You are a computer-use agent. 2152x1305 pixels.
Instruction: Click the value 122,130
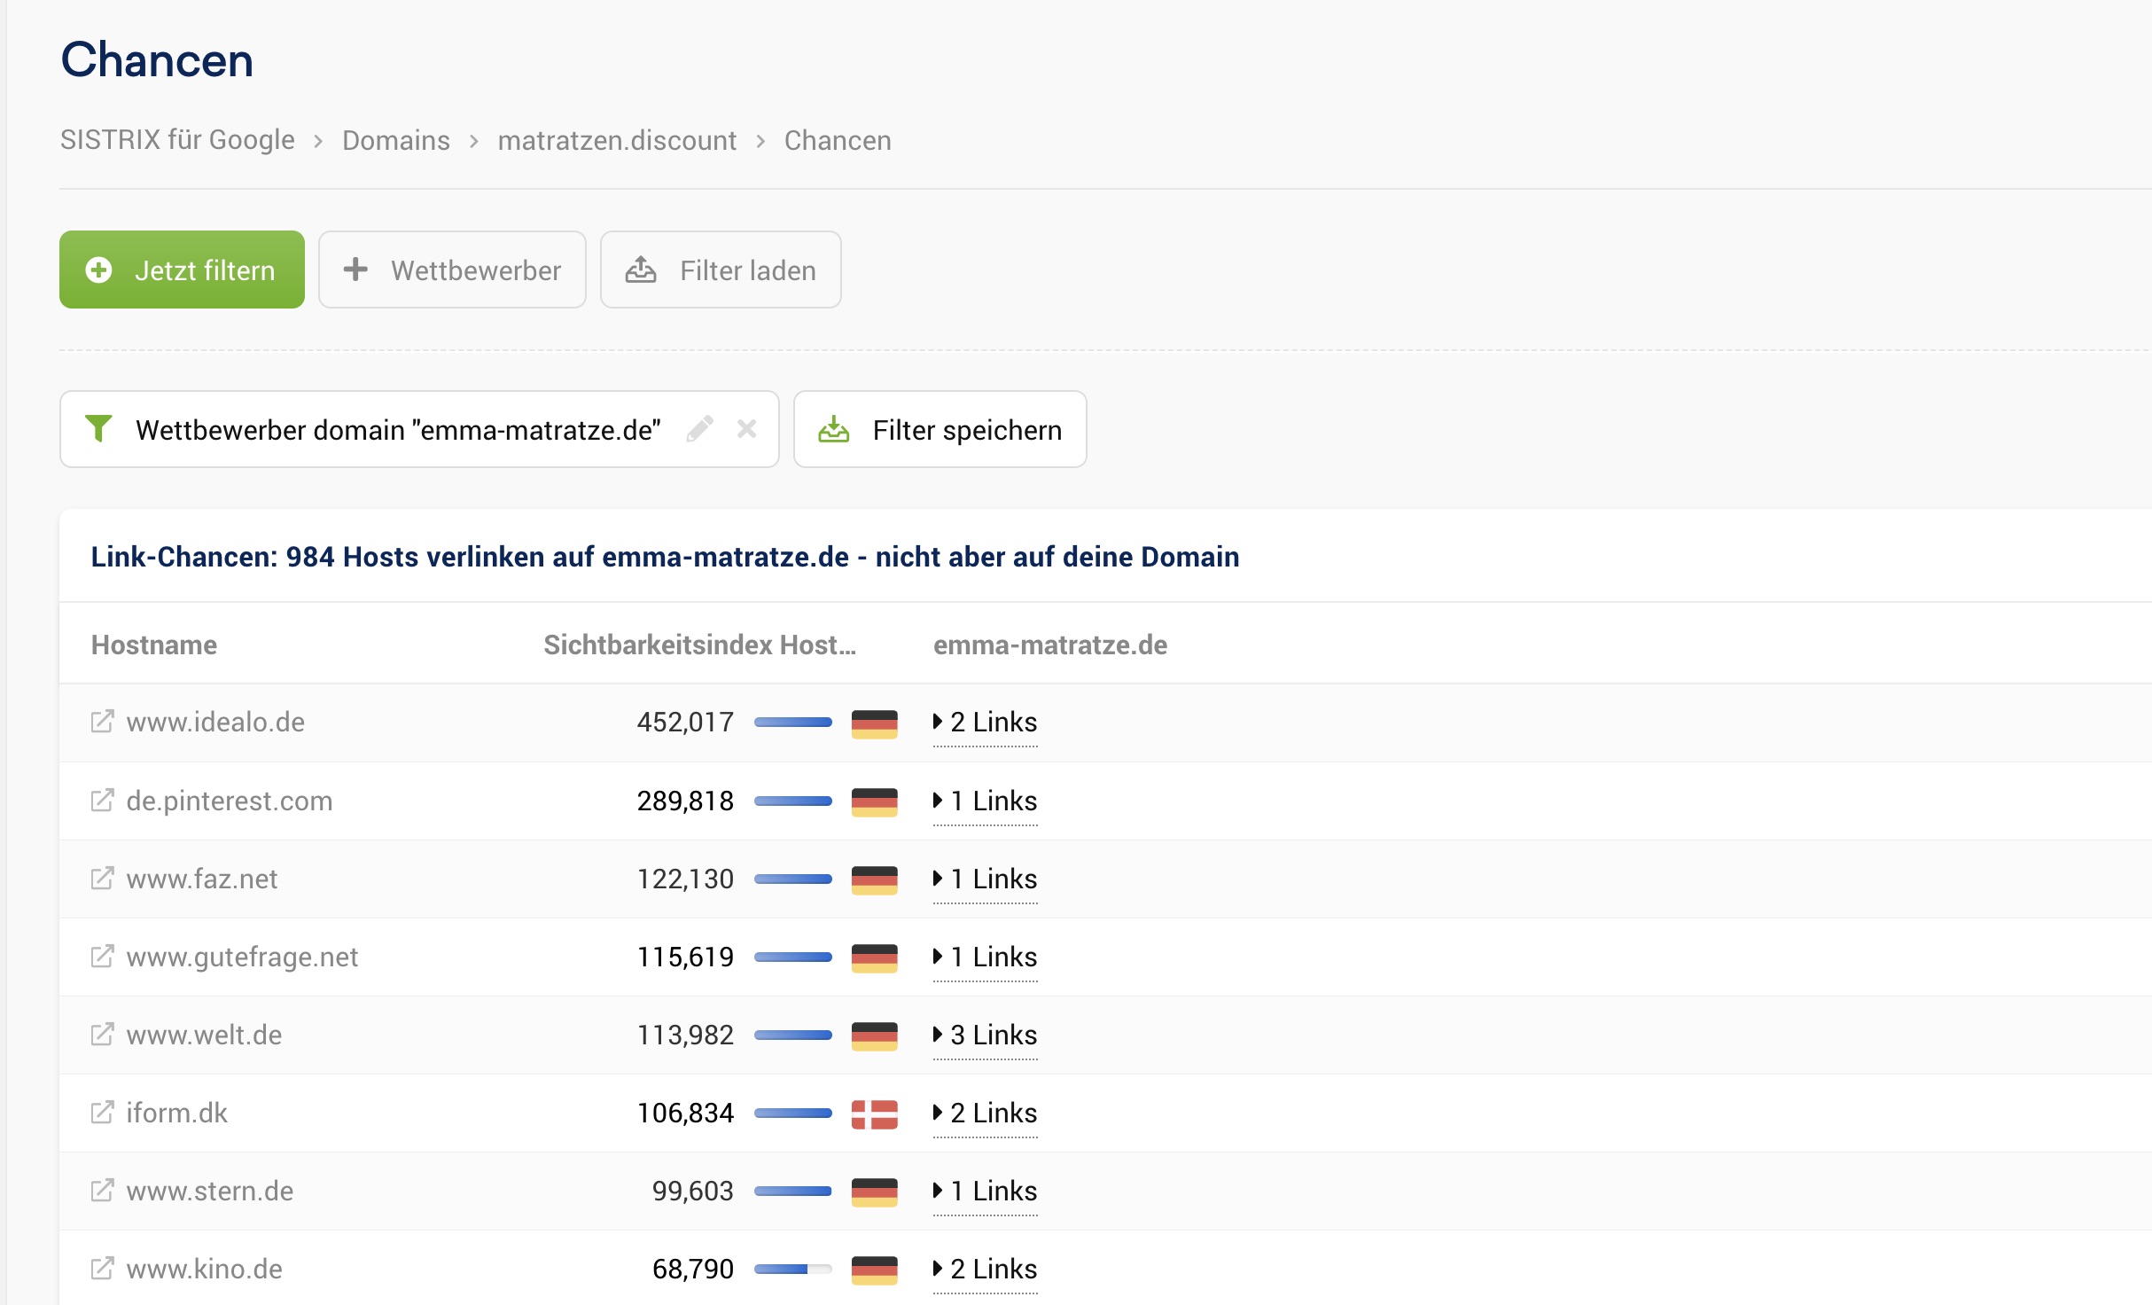click(x=685, y=879)
